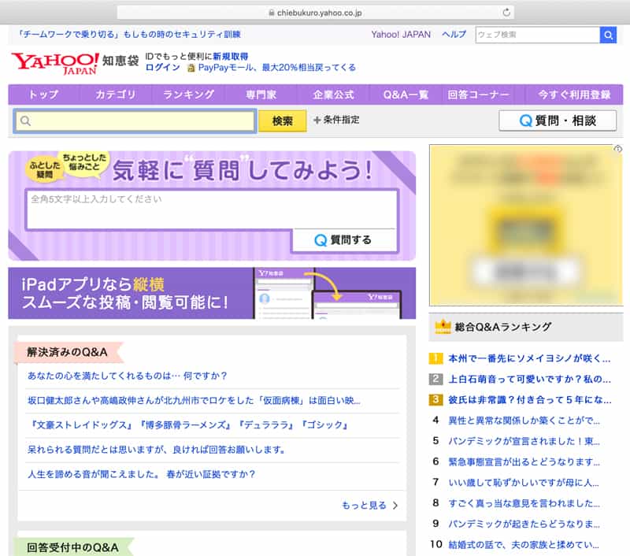Open the カテゴリ tab

[x=116, y=95]
